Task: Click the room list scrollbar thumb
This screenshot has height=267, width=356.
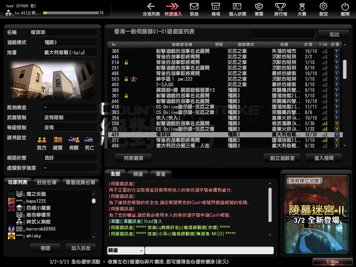Action: pyautogui.click(x=345, y=69)
